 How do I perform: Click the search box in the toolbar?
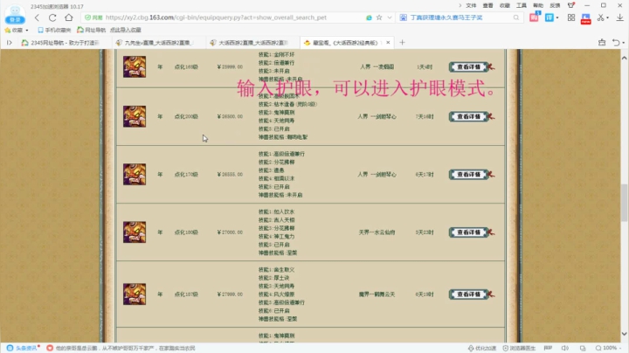click(x=460, y=17)
